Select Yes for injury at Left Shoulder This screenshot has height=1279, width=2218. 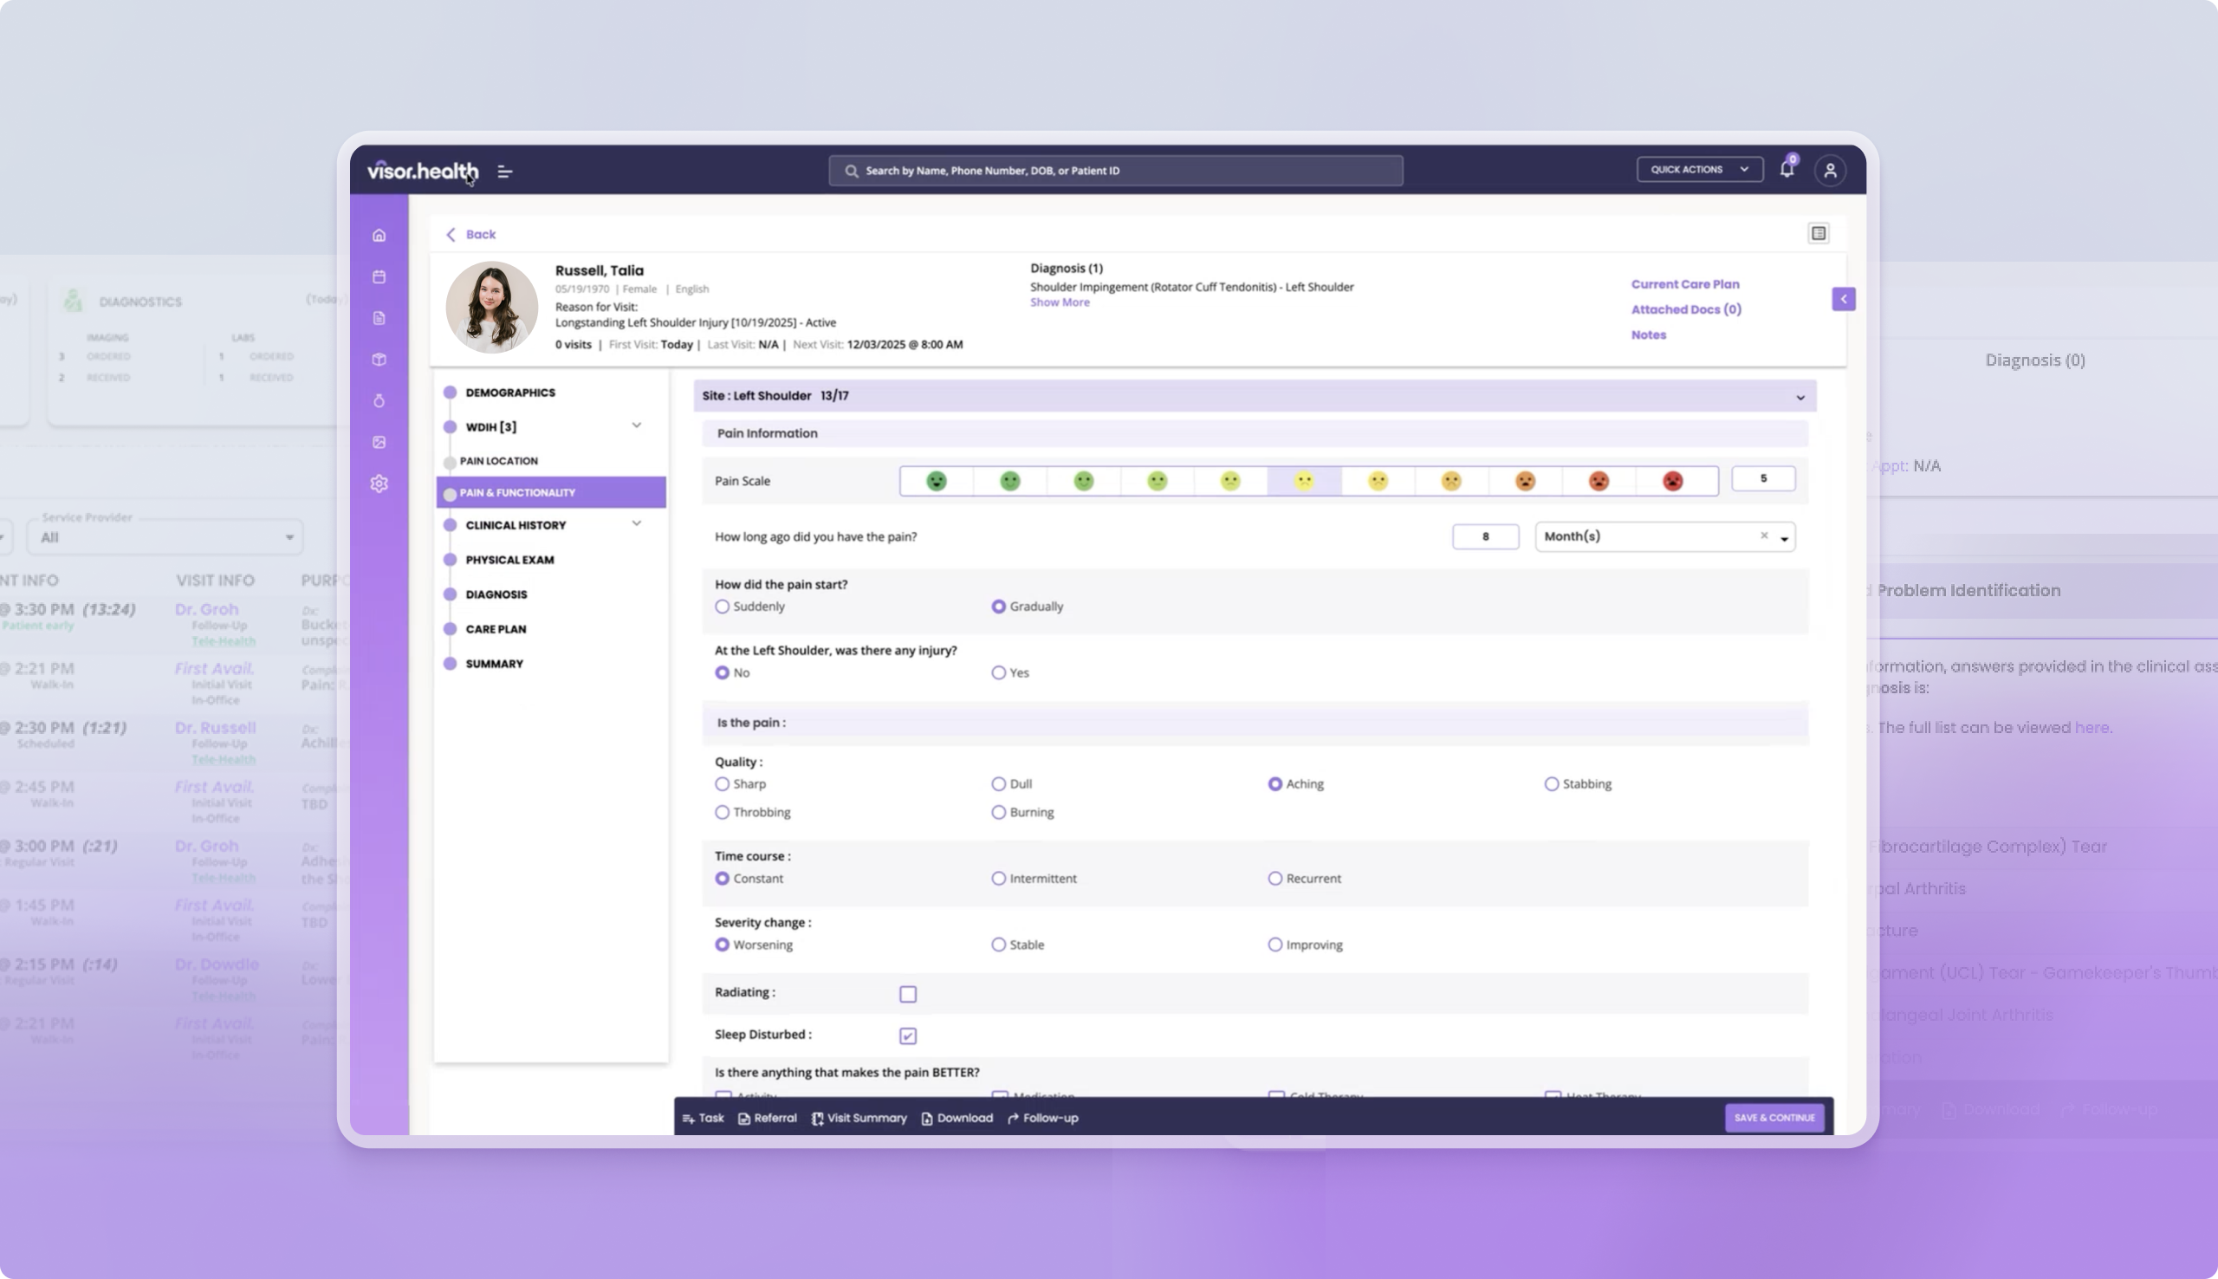coord(998,672)
